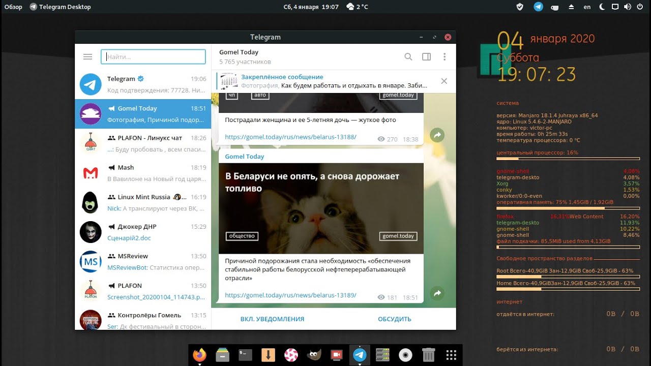This screenshot has width=651, height=366.
Task: Click Telegram chat avatar in list
Action: click(x=91, y=84)
